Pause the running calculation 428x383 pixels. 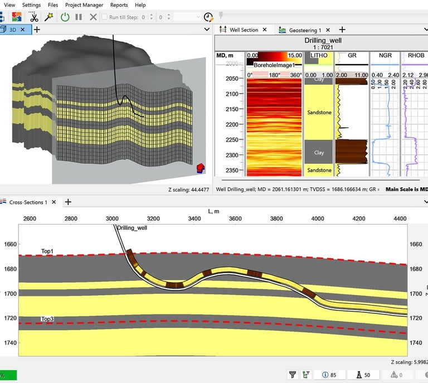[79, 17]
